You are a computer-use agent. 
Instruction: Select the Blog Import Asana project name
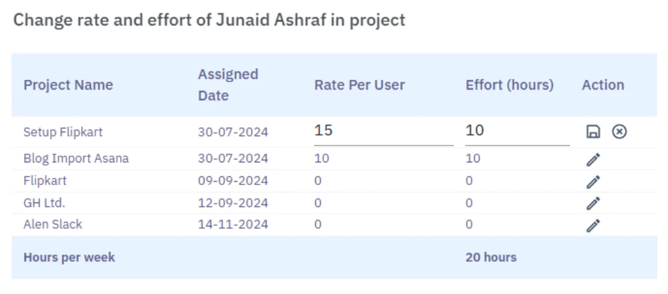click(x=76, y=159)
